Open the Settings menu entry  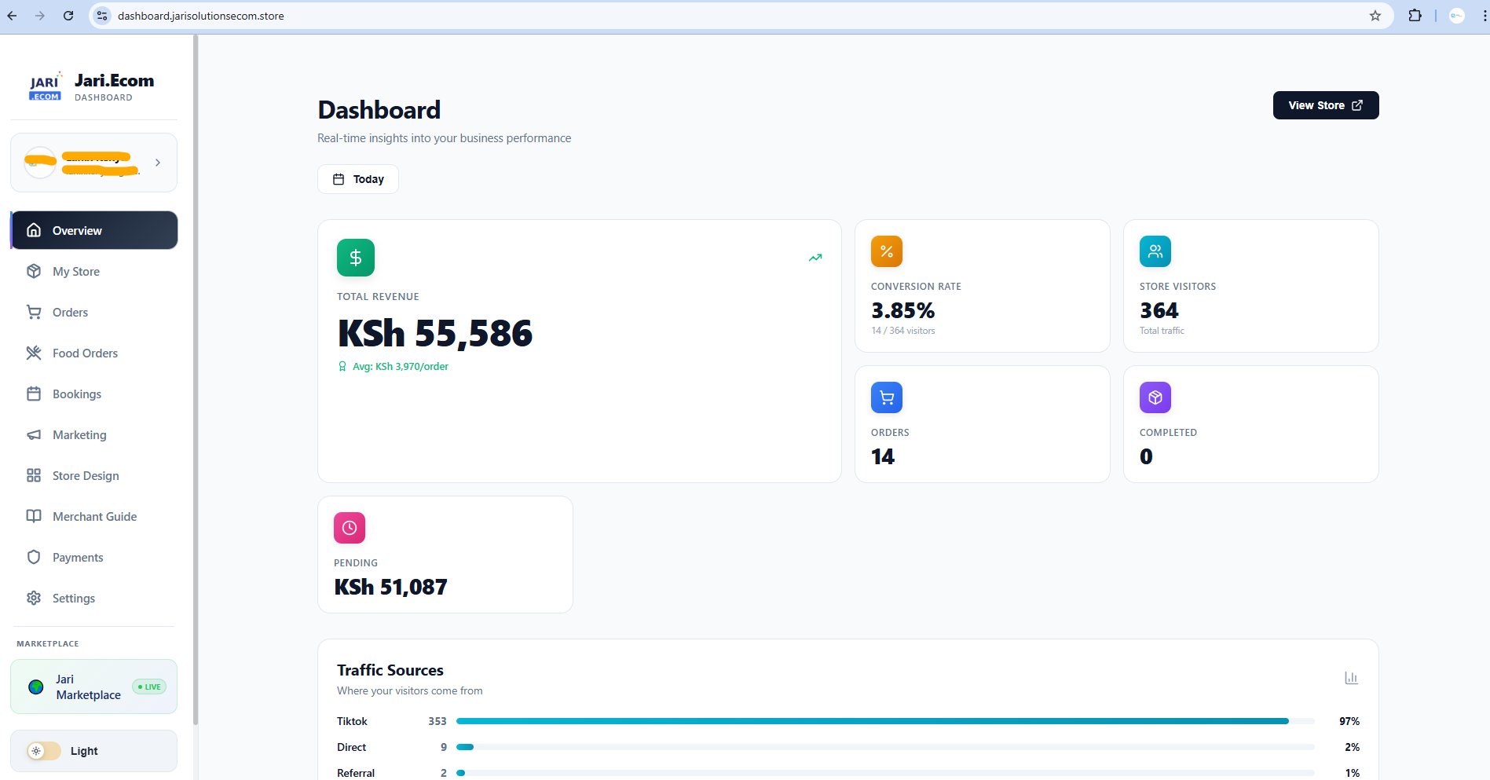coord(72,598)
